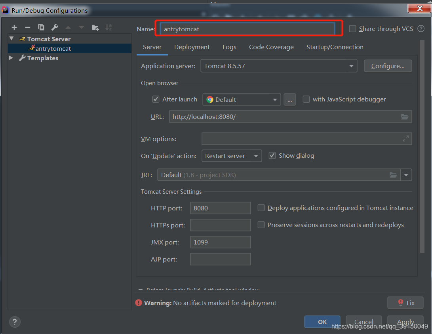Expand Templates tree node
The width and height of the screenshot is (432, 334).
(11, 58)
